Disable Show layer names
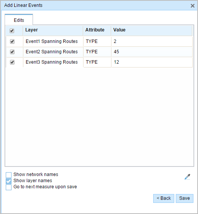The width and height of the screenshot is (198, 214). (x=8, y=181)
